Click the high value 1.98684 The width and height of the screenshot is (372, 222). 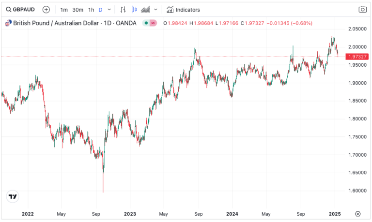point(203,23)
